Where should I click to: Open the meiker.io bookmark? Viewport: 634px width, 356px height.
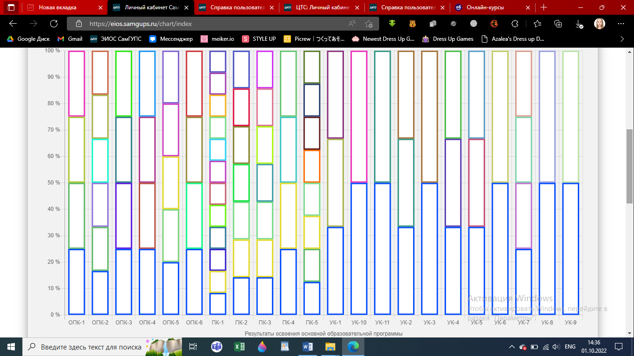click(x=217, y=39)
